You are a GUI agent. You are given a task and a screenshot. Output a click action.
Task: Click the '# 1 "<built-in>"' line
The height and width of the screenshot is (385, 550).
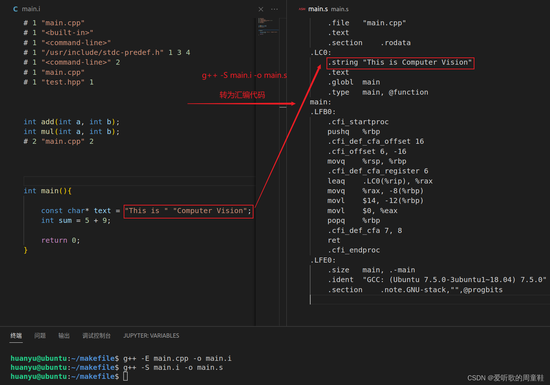pyautogui.click(x=59, y=33)
